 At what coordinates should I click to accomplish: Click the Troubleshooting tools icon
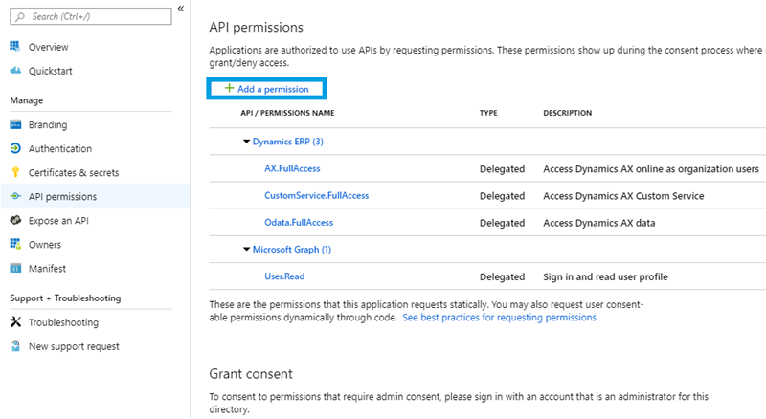coord(15,323)
